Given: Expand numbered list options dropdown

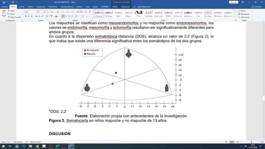Looking at the screenshot, I should 70,12.
